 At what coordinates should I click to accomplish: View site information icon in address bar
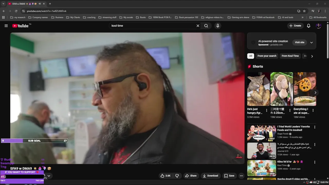point(23,11)
